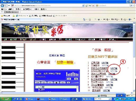This screenshot has width=136, height=101.
Task: Skip to the next track in player
Action: 62,83
